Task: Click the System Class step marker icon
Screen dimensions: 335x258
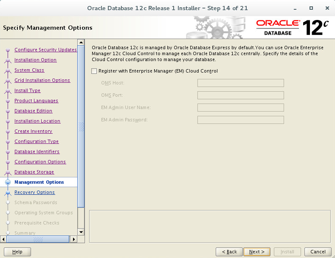Action: coord(8,70)
